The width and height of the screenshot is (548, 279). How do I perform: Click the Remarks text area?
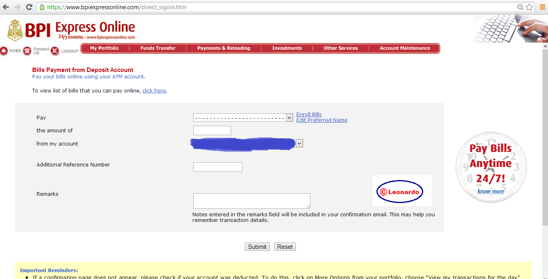252,201
